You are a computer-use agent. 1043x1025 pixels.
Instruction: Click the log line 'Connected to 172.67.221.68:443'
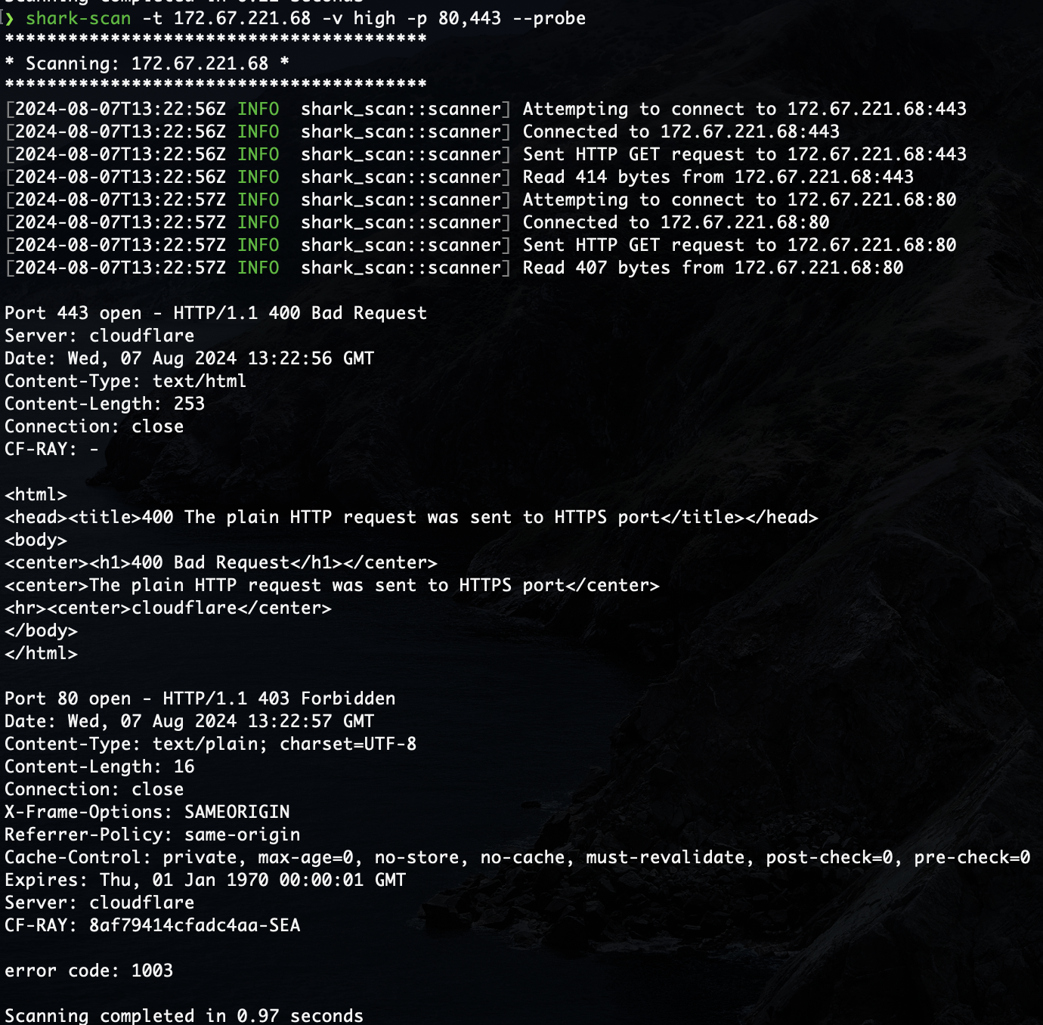[681, 132]
